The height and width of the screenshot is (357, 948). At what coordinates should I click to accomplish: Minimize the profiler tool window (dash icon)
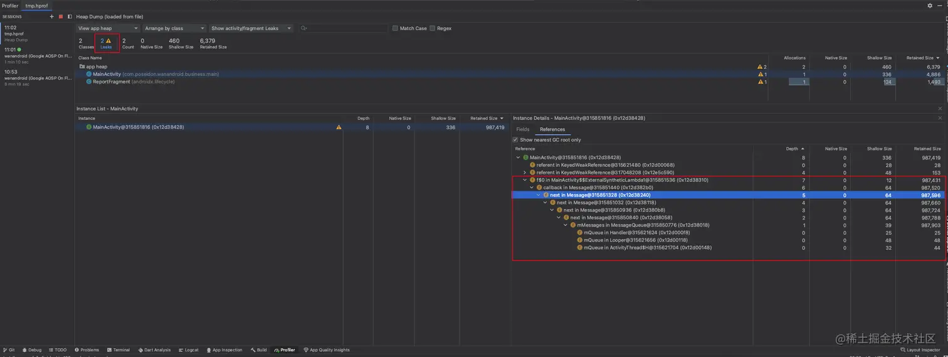(940, 6)
